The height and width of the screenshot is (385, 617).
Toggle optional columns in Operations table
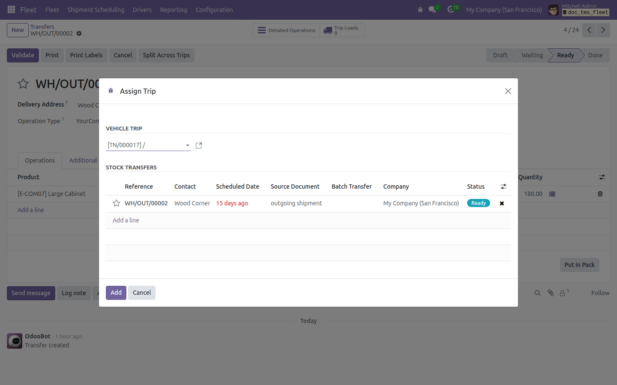(x=602, y=177)
